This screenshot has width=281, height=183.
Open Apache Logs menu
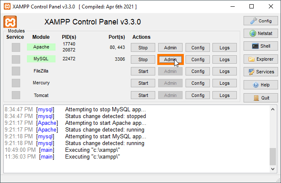tap(225, 48)
